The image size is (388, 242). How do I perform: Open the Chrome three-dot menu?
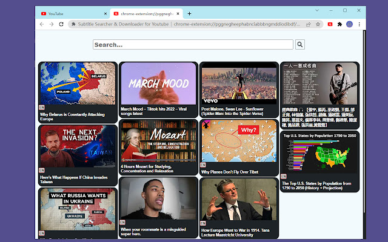[359, 24]
